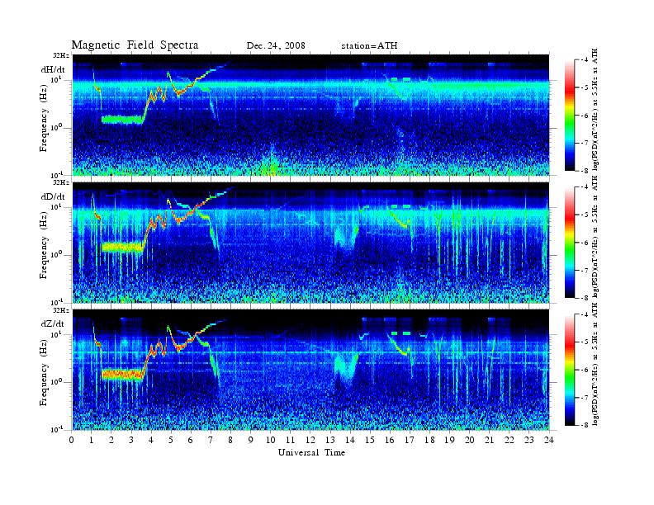
Task: Click the hour tick label "2" on time axis
Action: pos(111,440)
